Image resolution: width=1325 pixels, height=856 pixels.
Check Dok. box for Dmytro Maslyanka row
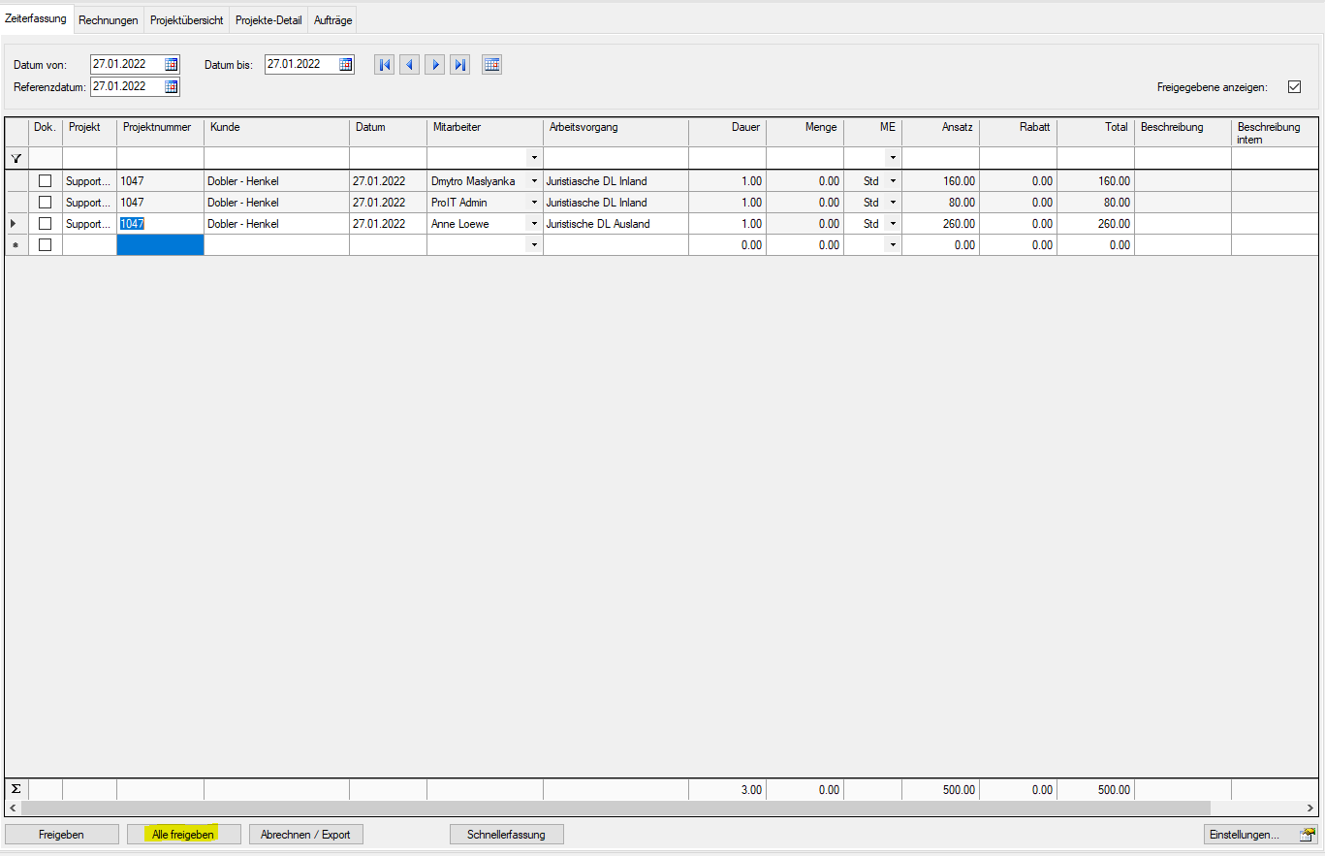click(45, 180)
